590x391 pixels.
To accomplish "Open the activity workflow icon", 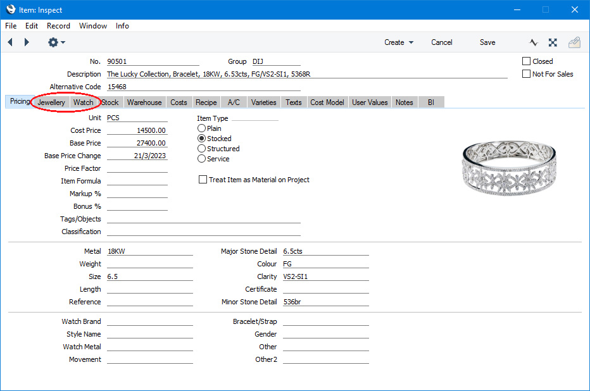I will click(x=533, y=42).
